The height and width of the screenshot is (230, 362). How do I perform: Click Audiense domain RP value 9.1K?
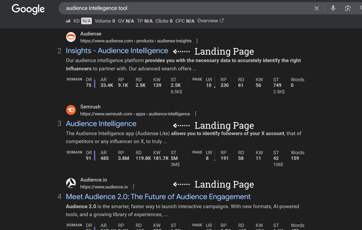pos(123,85)
